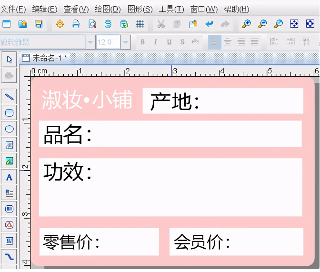Image resolution: width=320 pixels, height=272 pixels.
Task: Open the 窗口(W) menu
Action: [x=204, y=9]
